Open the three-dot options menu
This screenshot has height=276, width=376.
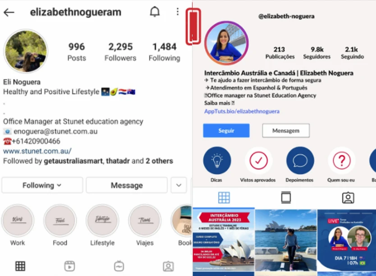pyautogui.click(x=178, y=12)
